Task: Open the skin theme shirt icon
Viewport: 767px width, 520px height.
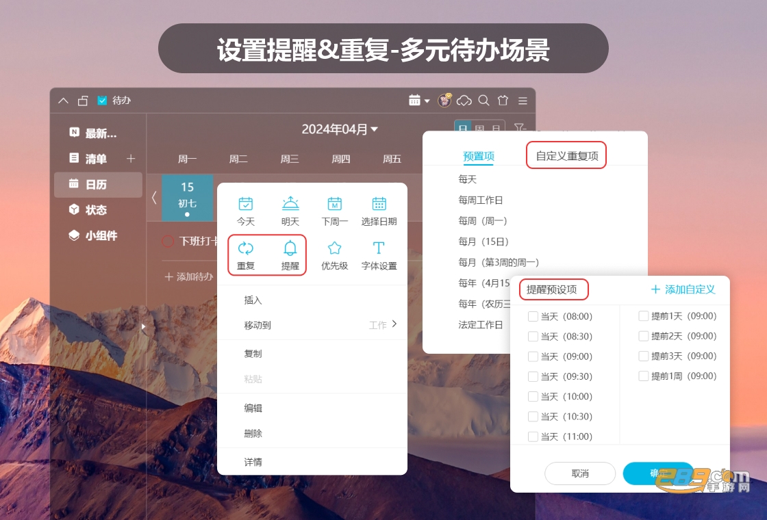Action: (x=503, y=100)
